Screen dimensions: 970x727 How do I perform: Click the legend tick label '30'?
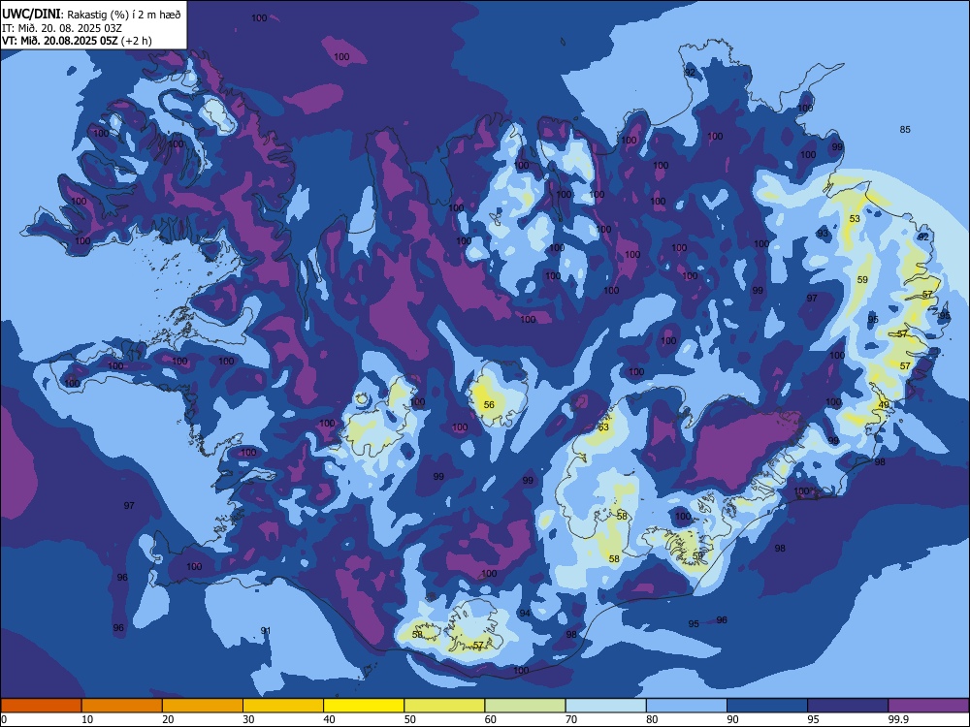(248, 719)
